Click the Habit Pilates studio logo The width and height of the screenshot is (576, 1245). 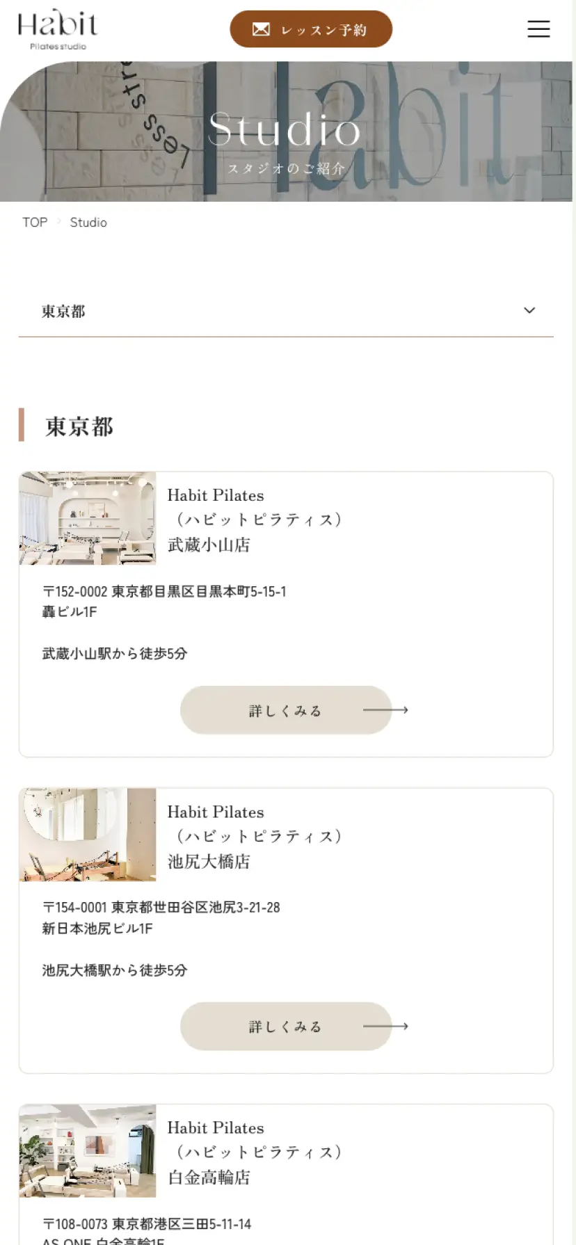pyautogui.click(x=57, y=30)
